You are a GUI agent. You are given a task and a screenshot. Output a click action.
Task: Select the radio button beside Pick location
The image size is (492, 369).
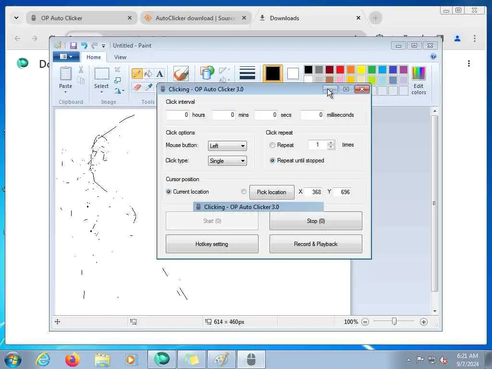tap(244, 191)
